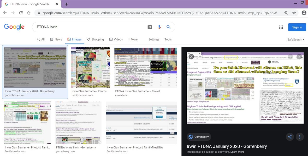Click the Sign in button
The width and height of the screenshot is (308, 156).
point(297,27)
